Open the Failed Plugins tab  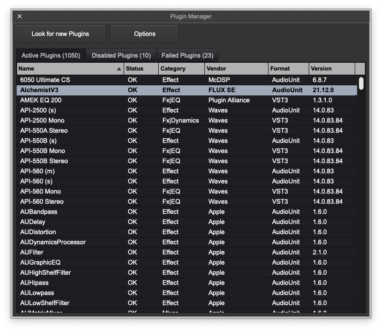pos(187,55)
